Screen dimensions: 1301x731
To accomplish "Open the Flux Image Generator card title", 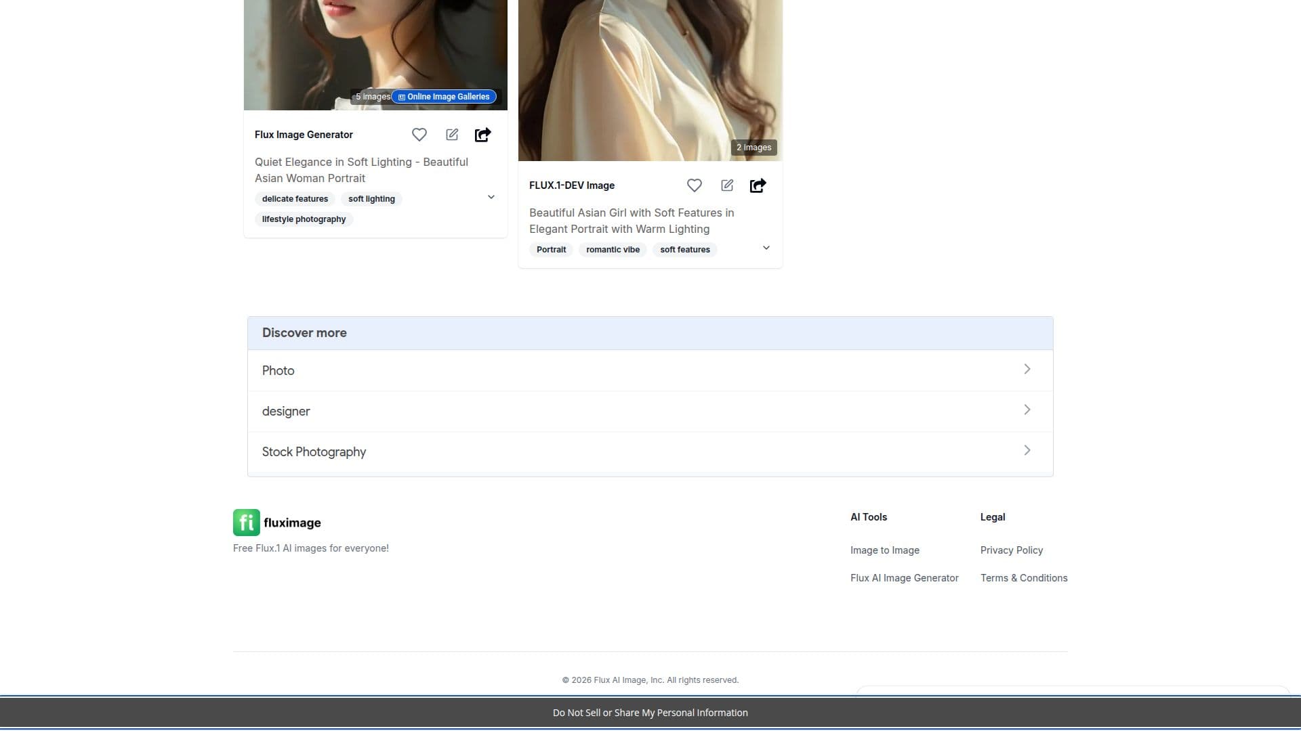I will point(304,135).
